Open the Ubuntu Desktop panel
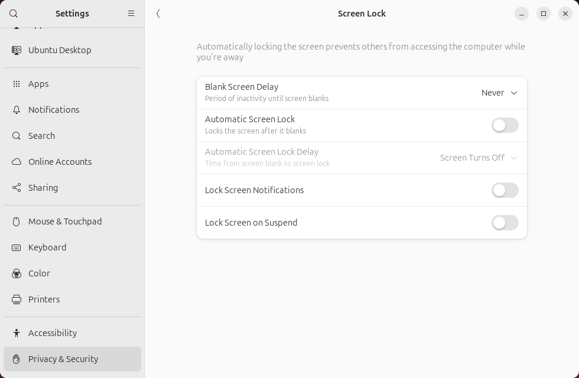This screenshot has width=579, height=378. pos(60,50)
